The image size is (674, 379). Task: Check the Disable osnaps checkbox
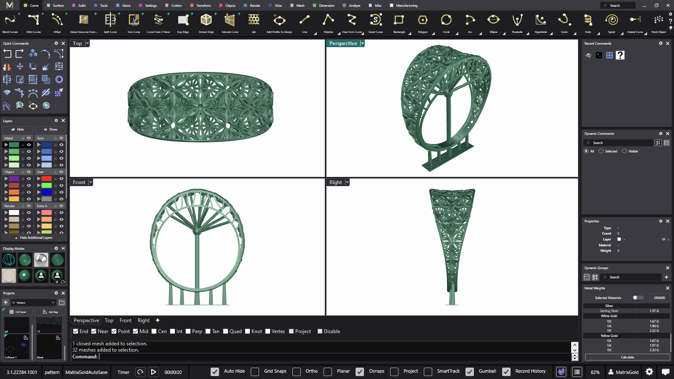[320, 331]
